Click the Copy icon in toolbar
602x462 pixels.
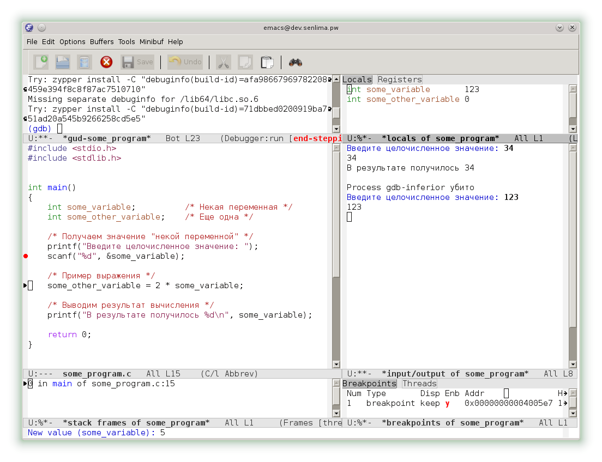click(x=245, y=62)
